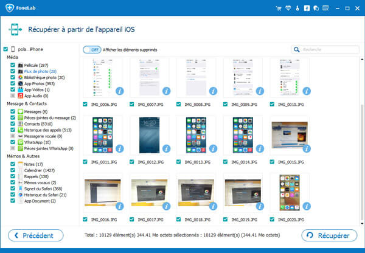Uncheck the pola...iPhone device checkbox
The image size is (365, 253).
[5, 49]
